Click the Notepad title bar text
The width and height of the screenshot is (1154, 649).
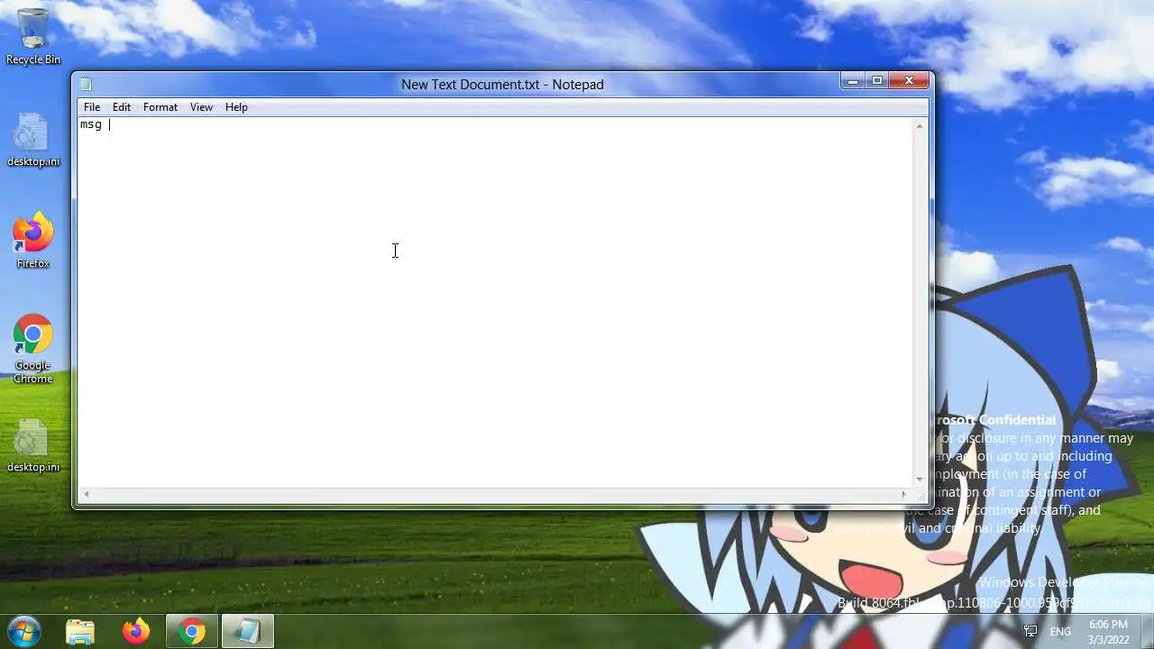coord(502,85)
